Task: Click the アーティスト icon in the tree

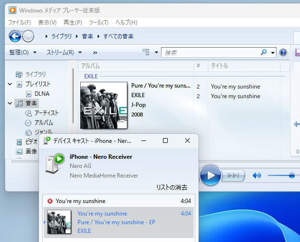Action: tap(28, 113)
